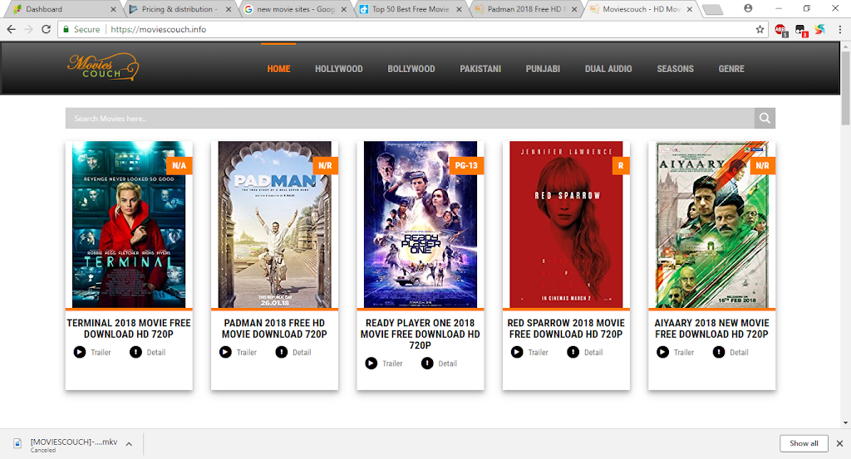851x459 pixels.
Task: Click the search magnifier button
Action: (x=765, y=118)
